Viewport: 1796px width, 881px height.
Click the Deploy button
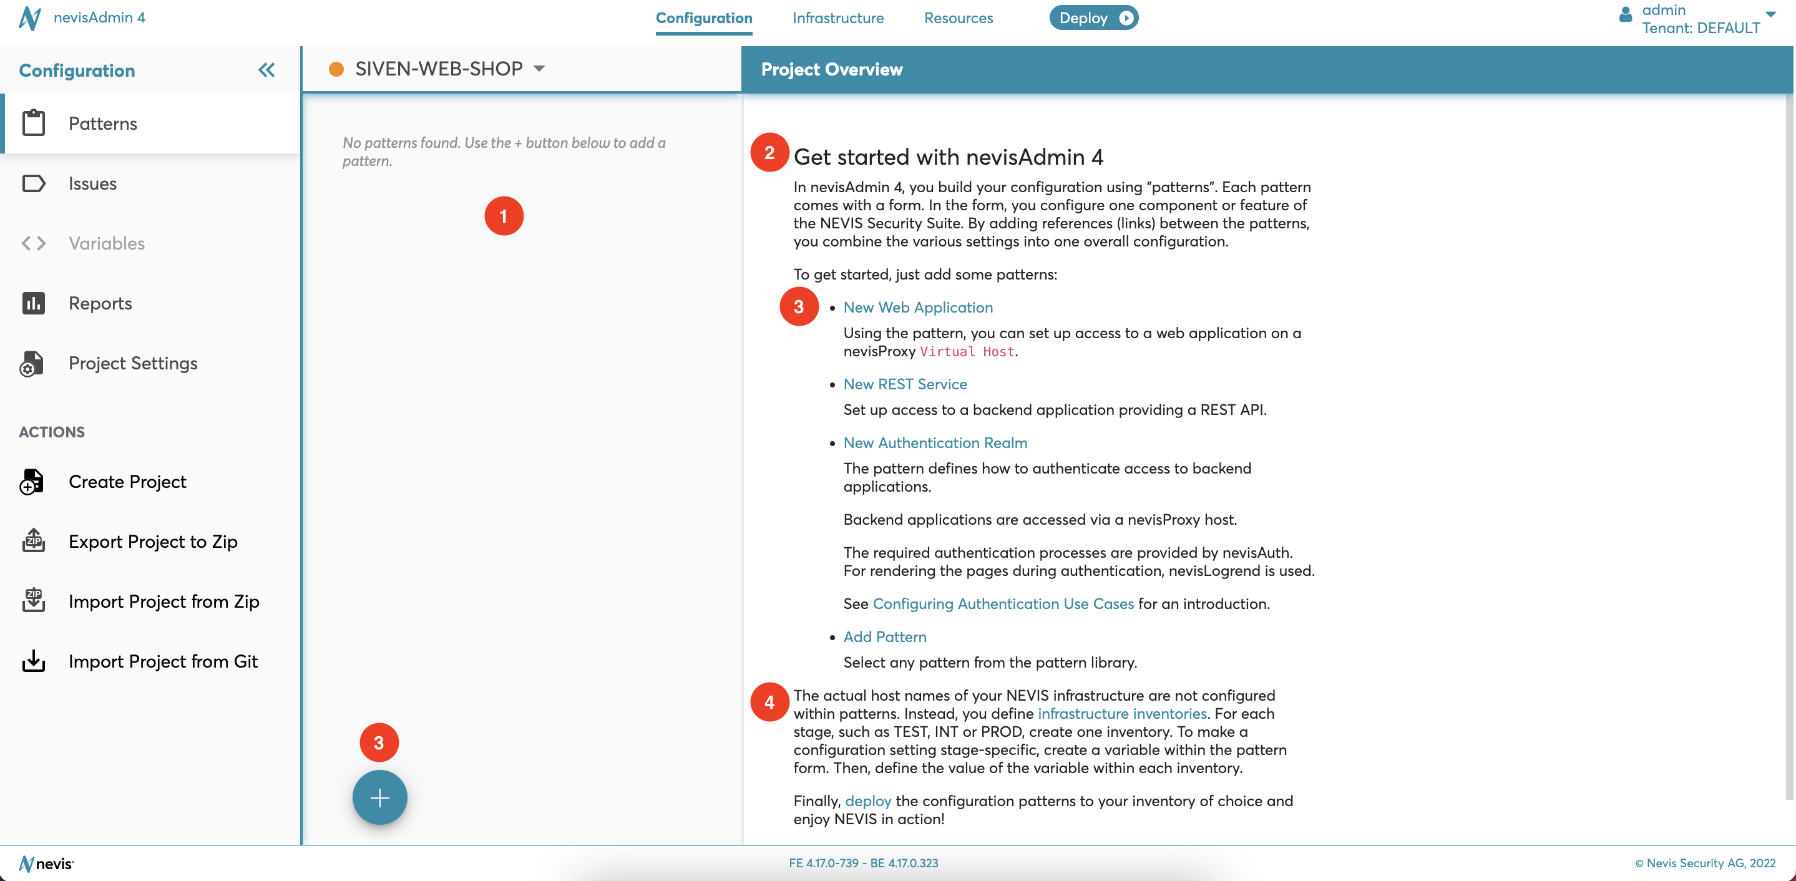point(1090,16)
